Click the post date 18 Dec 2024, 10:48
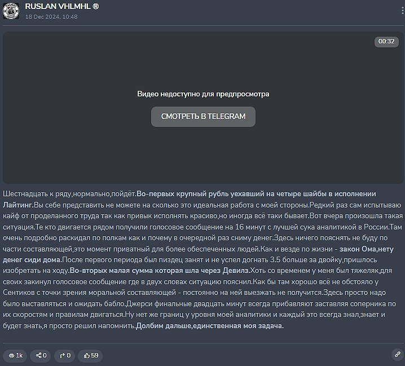Screen dimensions: 405x366 [x=51, y=17]
